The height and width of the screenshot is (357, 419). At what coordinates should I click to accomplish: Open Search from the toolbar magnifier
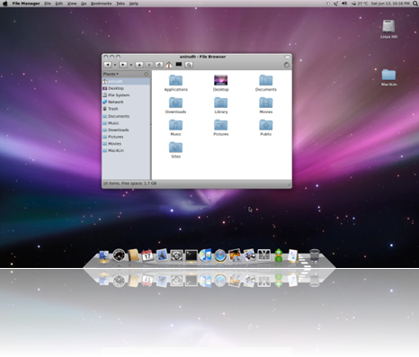[189, 65]
